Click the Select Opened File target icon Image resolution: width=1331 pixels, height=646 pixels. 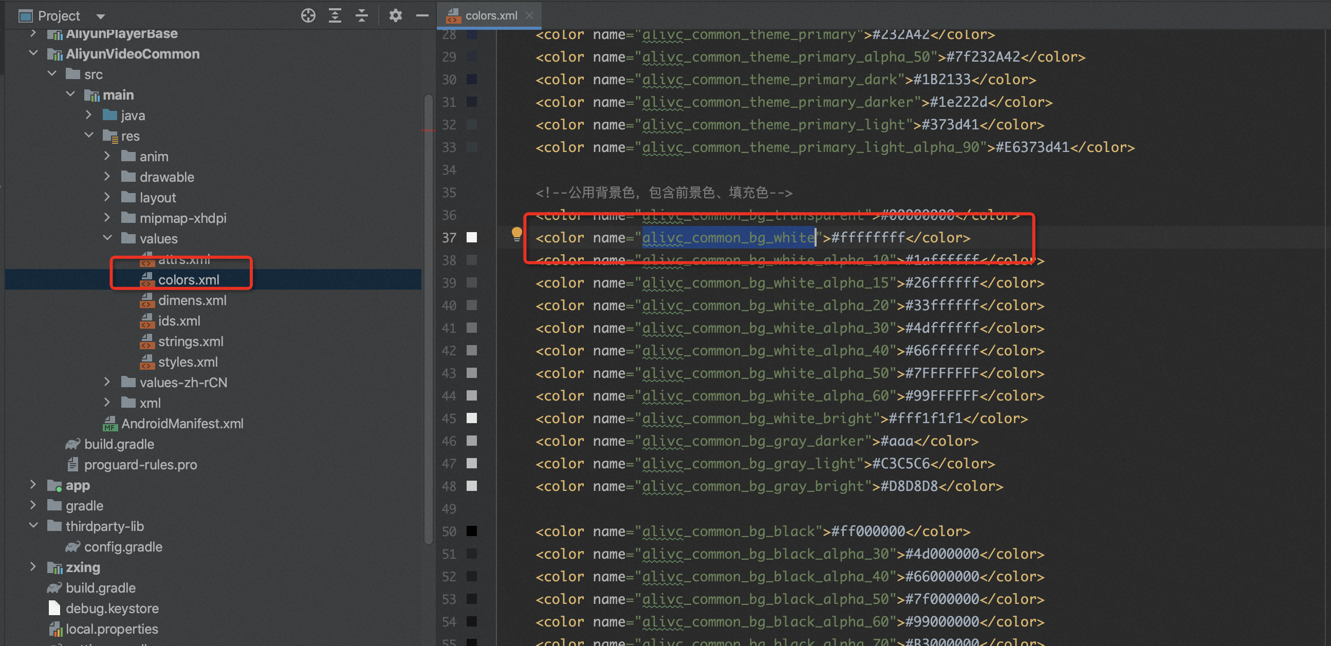(308, 15)
